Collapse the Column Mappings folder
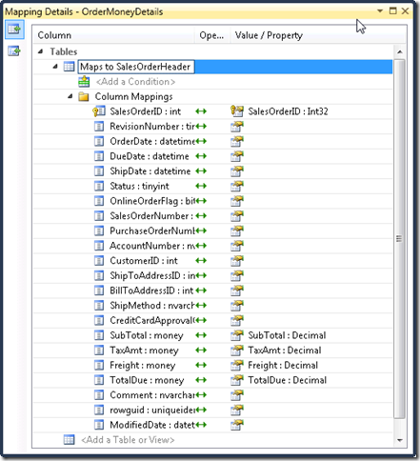420x461 pixels. point(70,96)
